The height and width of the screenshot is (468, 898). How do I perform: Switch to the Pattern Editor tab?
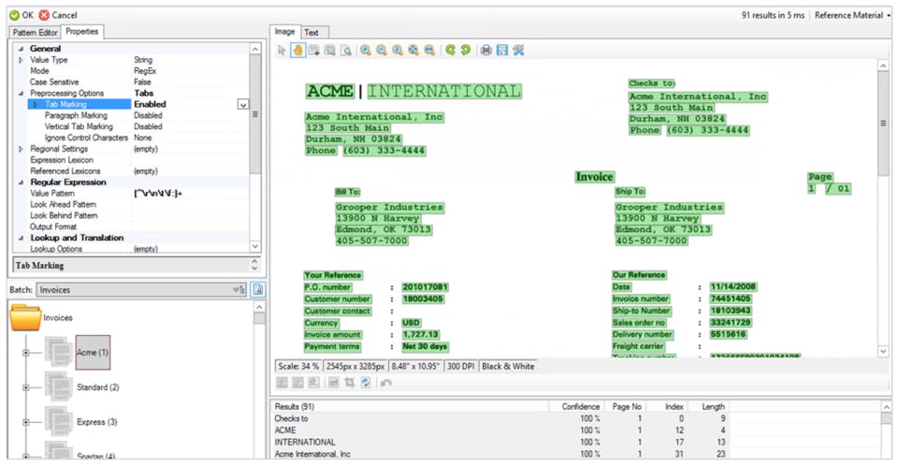click(x=35, y=32)
